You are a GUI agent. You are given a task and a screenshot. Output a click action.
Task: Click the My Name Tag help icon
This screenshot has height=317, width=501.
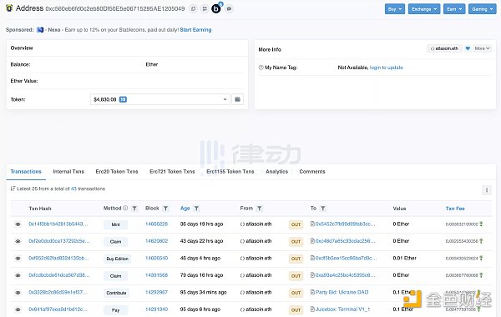coord(261,68)
